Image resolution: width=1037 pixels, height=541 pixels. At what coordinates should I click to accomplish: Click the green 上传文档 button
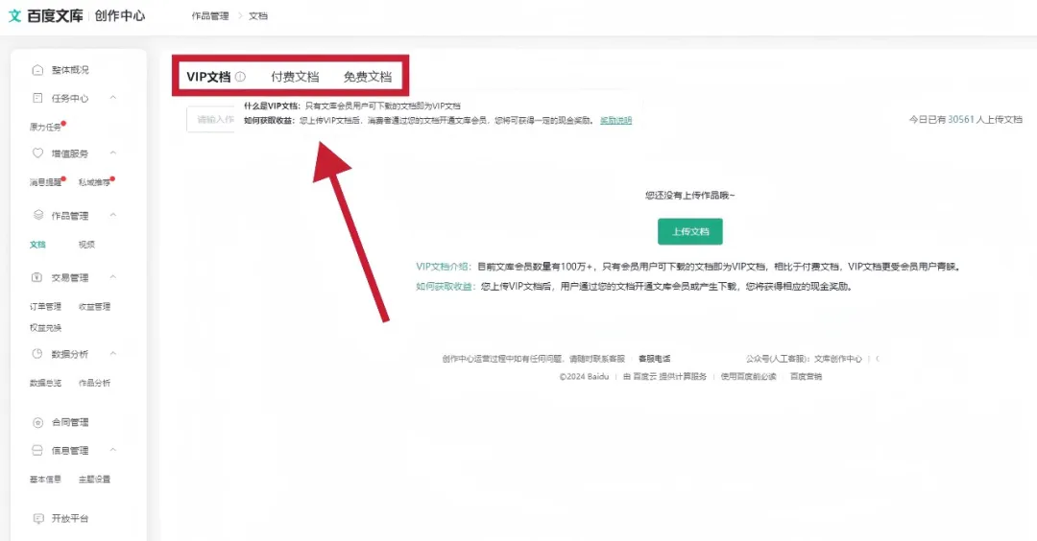[689, 232]
